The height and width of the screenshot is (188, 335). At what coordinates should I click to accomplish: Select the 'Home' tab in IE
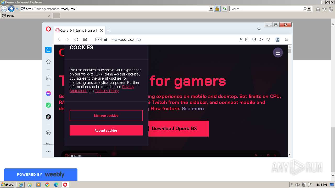pos(26,16)
